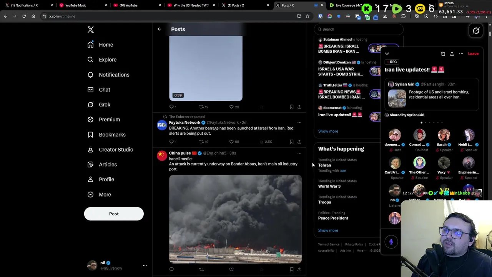
Task: Leave the Iran live updates space
Action: pyautogui.click(x=473, y=54)
